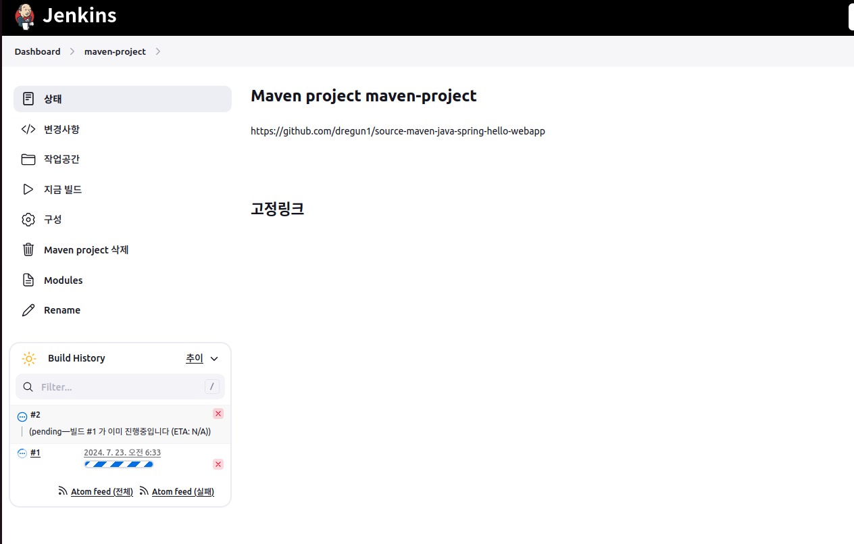The height and width of the screenshot is (544, 854).
Task: Go to Dashboard breadcrumb
Action: (37, 51)
